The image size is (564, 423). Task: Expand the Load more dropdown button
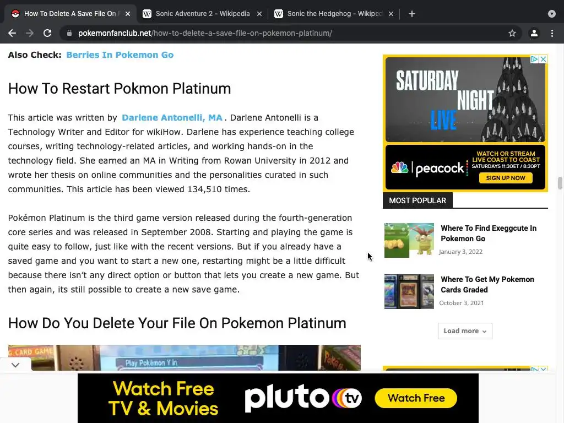465,331
